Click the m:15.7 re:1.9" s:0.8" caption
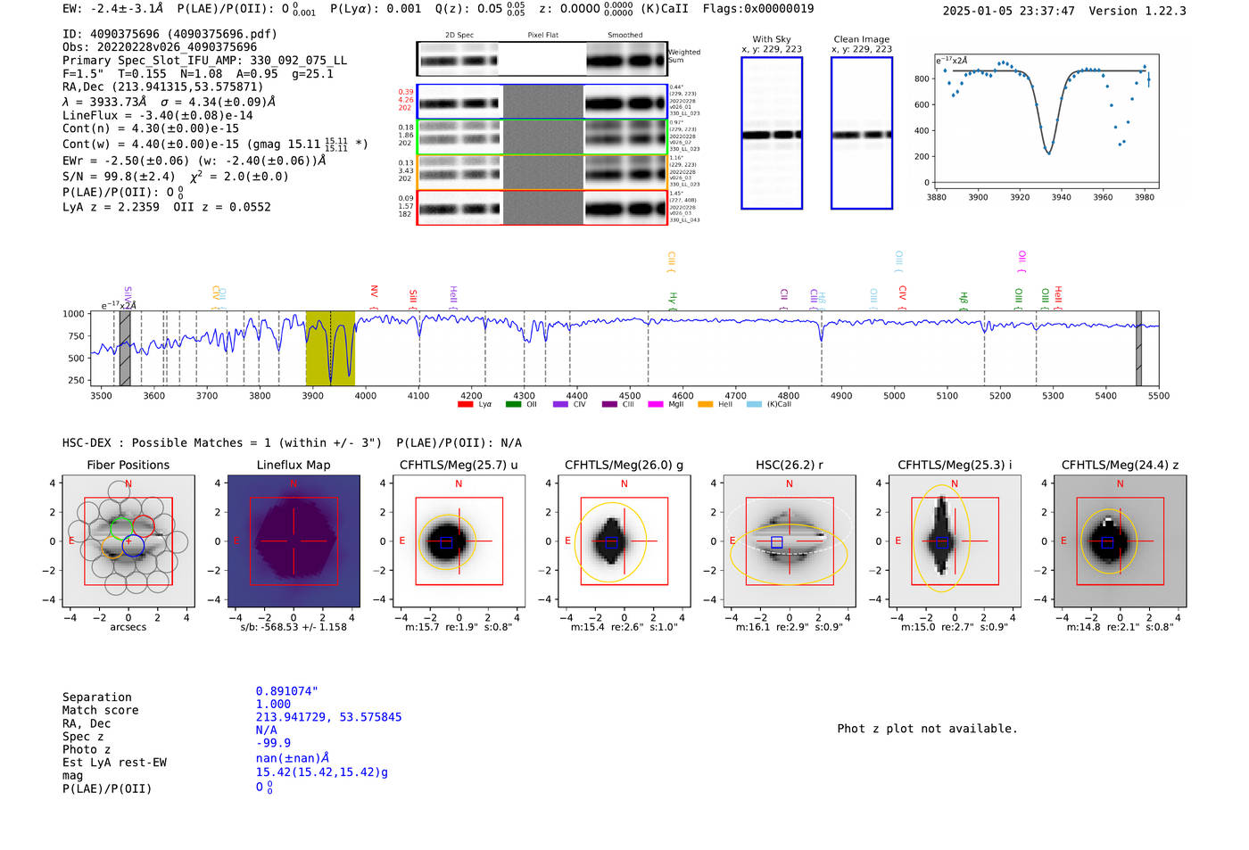1249x850 pixels. (x=459, y=627)
